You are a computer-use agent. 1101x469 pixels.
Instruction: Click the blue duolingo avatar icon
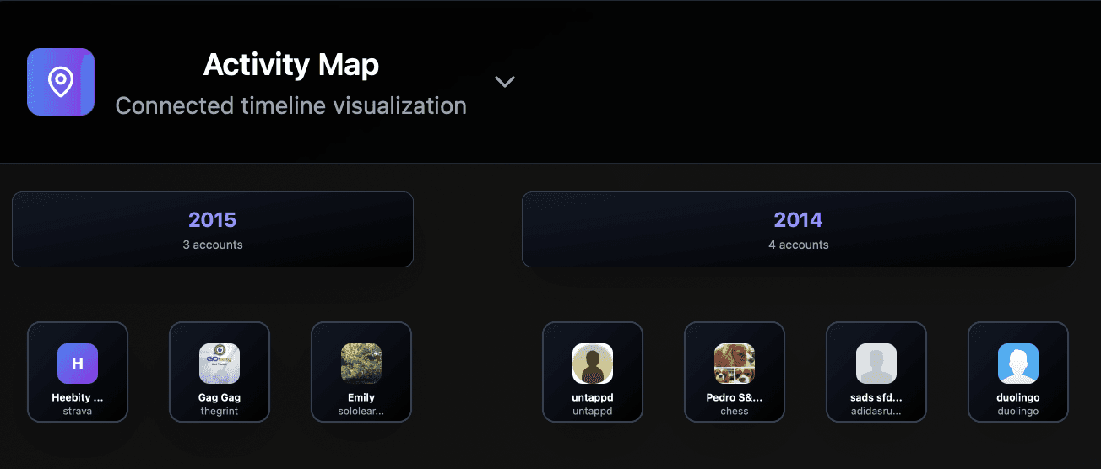pyautogui.click(x=1018, y=364)
